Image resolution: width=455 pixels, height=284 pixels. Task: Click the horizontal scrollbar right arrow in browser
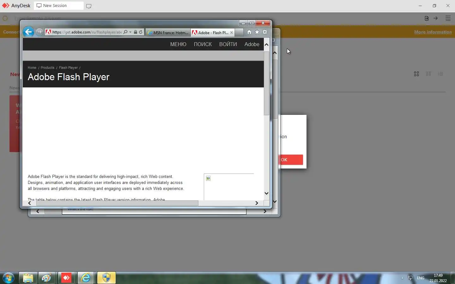(x=257, y=203)
